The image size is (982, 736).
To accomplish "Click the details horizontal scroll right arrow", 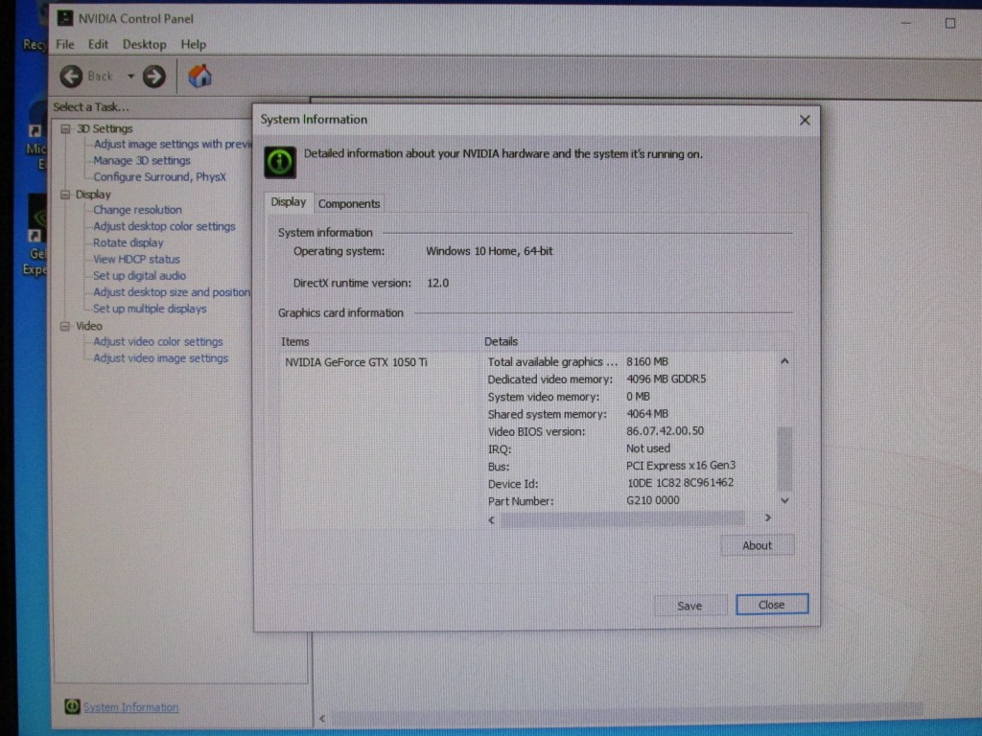I will 767,518.
